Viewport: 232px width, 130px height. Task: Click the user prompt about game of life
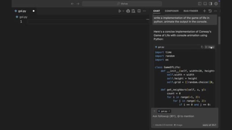pyautogui.click(x=185, y=20)
